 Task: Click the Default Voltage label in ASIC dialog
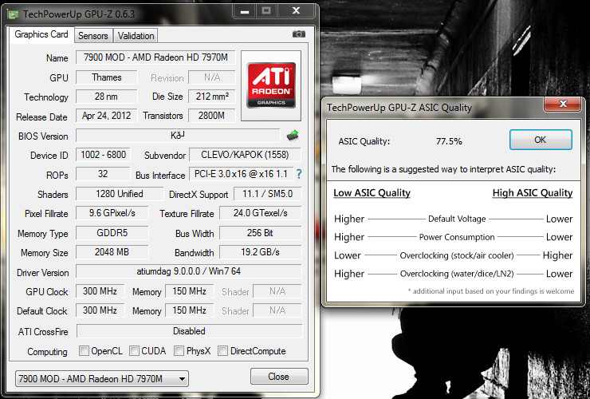(x=457, y=219)
